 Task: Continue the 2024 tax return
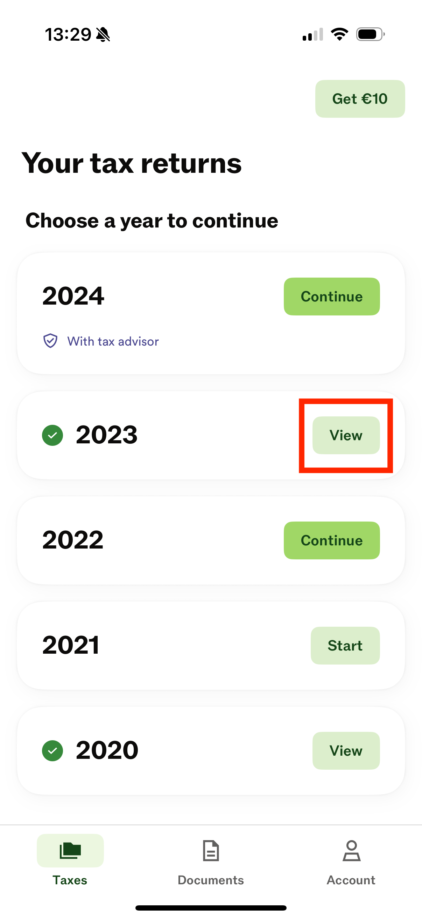tap(331, 297)
